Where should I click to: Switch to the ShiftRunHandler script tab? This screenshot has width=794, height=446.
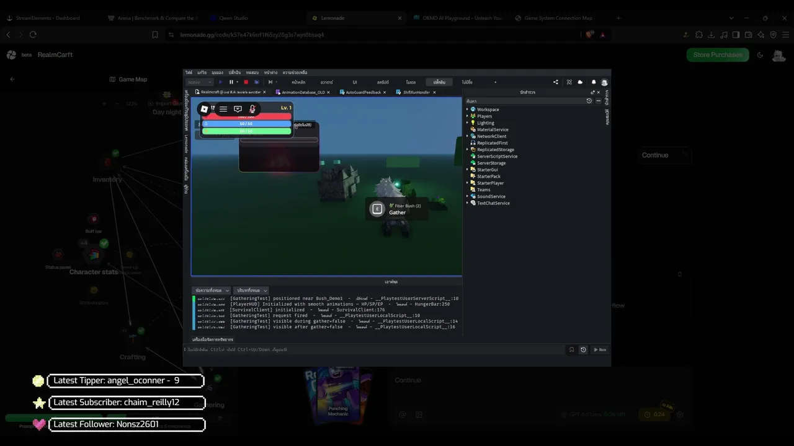point(416,92)
